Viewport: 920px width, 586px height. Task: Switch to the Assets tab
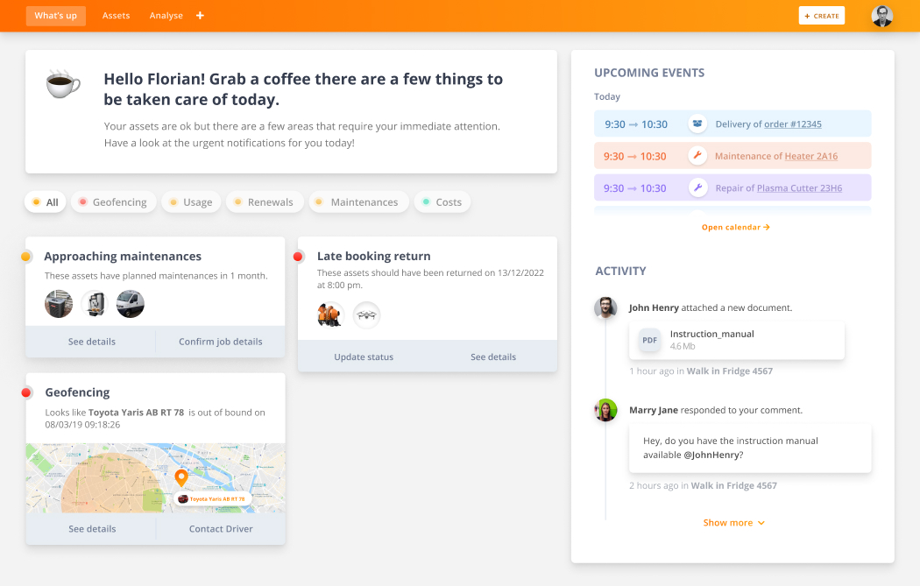click(116, 15)
